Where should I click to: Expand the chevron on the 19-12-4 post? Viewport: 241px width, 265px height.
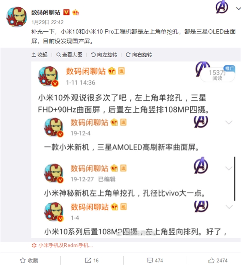229,122
